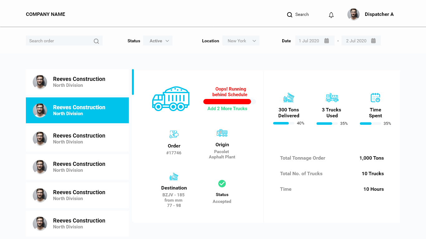Open the Location dropdown showing New York
This screenshot has height=239, width=426.
pos(241,40)
